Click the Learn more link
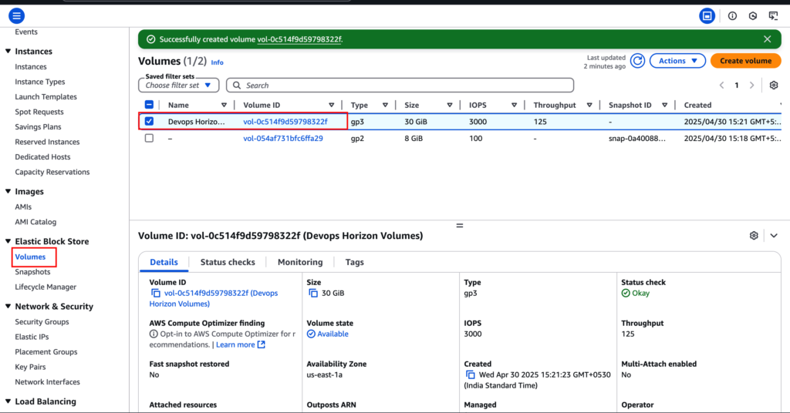Image resolution: width=790 pixels, height=413 pixels. 241,345
